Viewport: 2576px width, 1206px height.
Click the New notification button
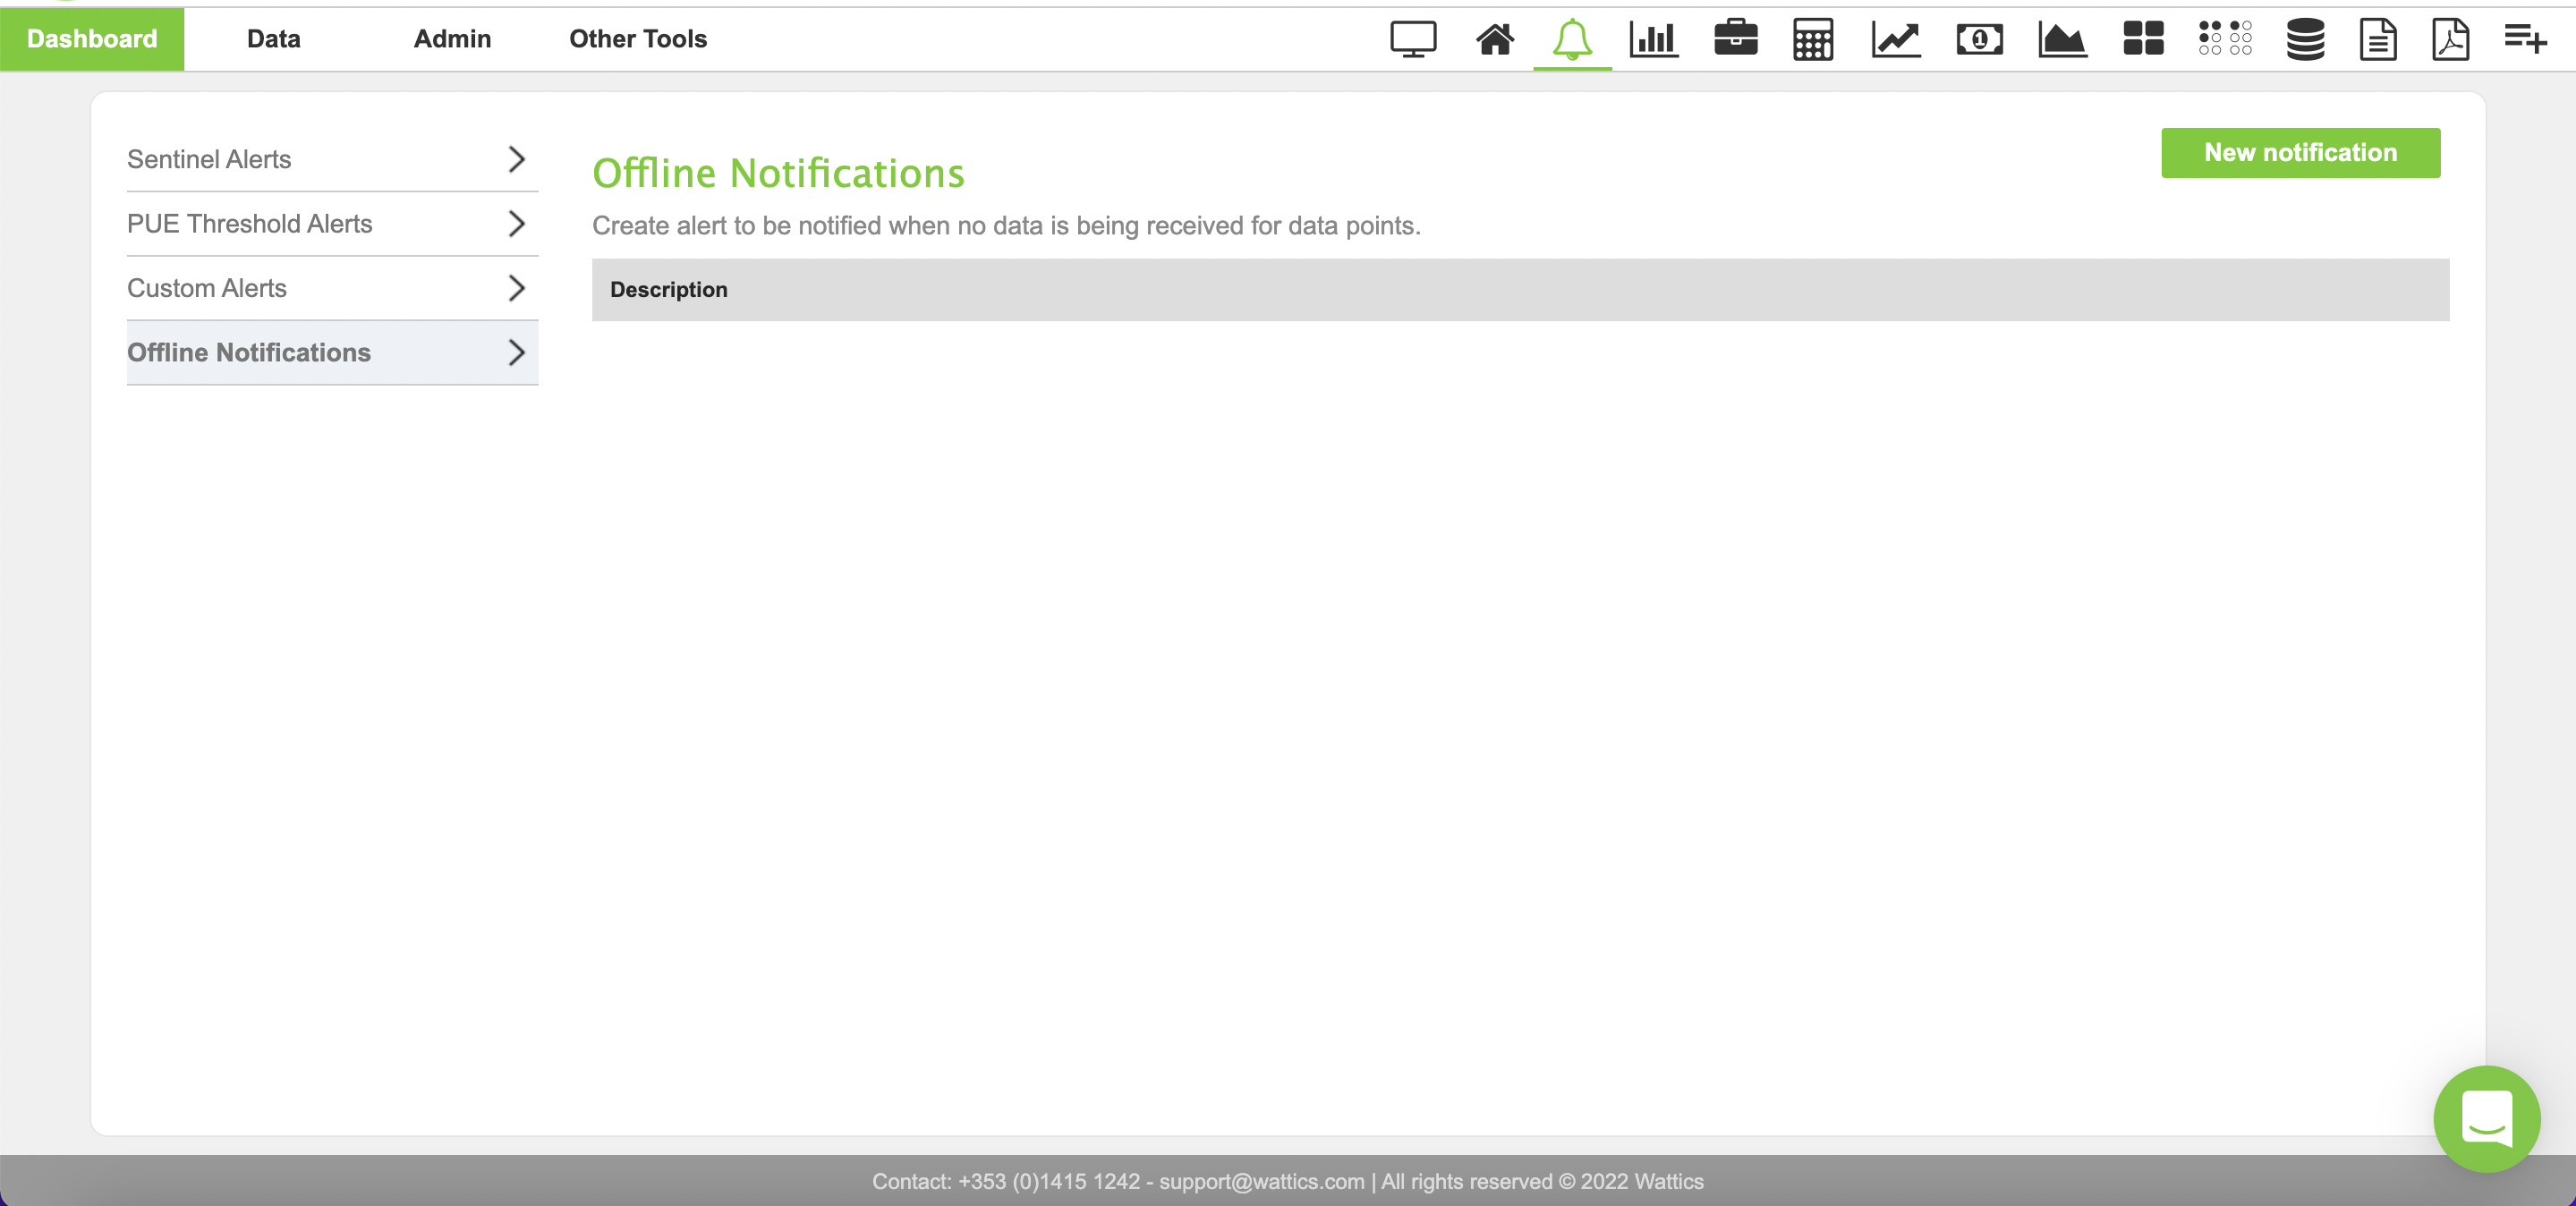coord(2300,152)
